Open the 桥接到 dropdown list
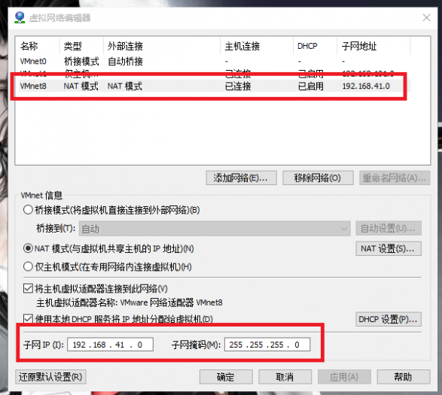This screenshot has height=395, width=442. [215, 229]
